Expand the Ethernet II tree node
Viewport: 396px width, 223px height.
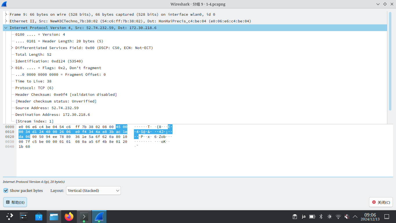click(6, 21)
